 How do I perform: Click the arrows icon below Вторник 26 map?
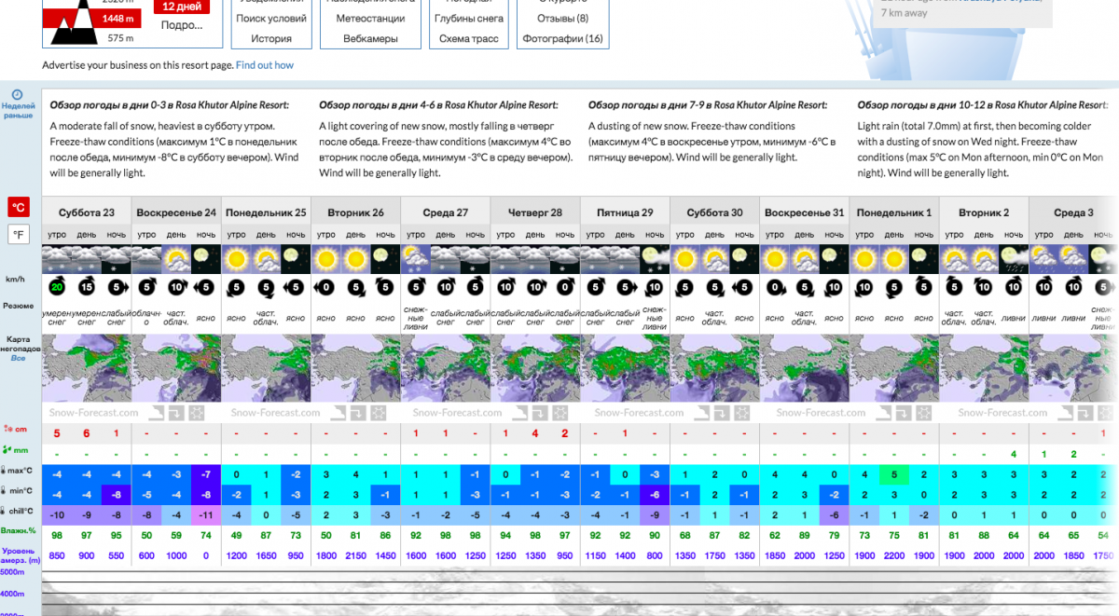tap(356, 412)
